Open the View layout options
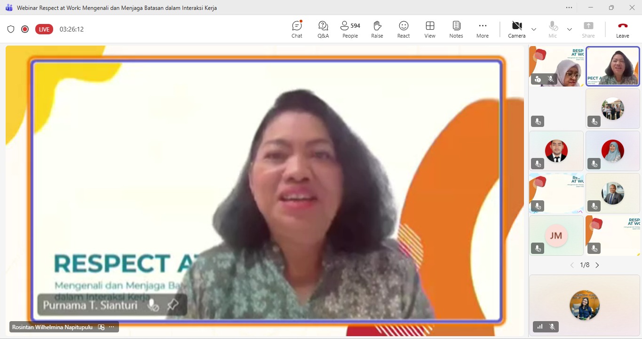This screenshot has width=642, height=339. [430, 29]
